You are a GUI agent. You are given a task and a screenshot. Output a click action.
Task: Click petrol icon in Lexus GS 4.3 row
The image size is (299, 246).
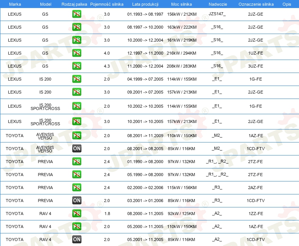point(76,66)
